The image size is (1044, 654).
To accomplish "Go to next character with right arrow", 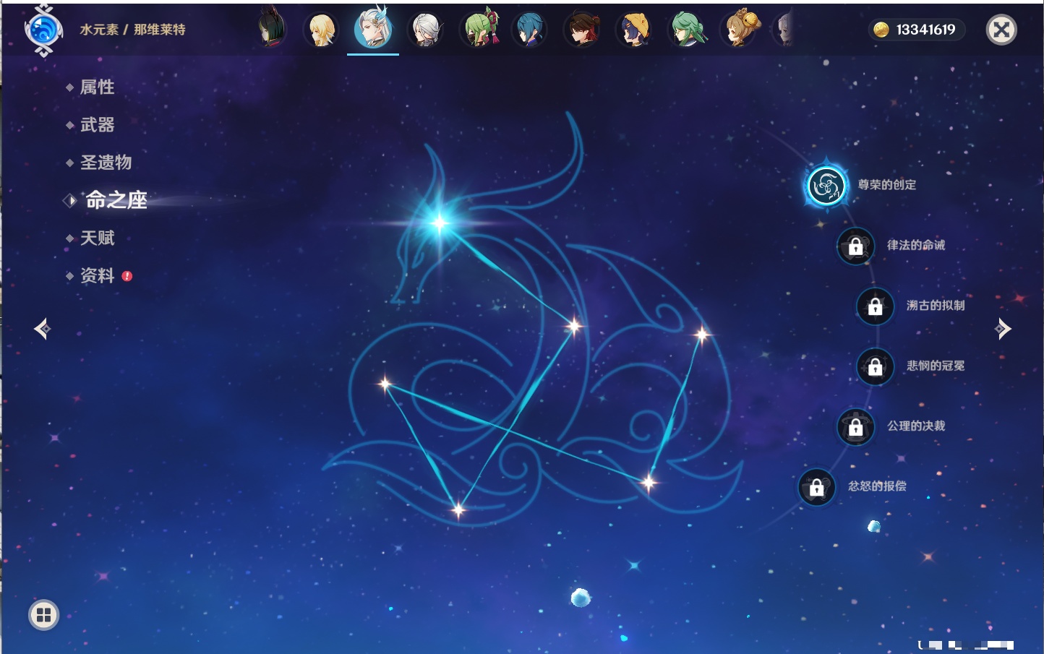I will tap(1003, 329).
